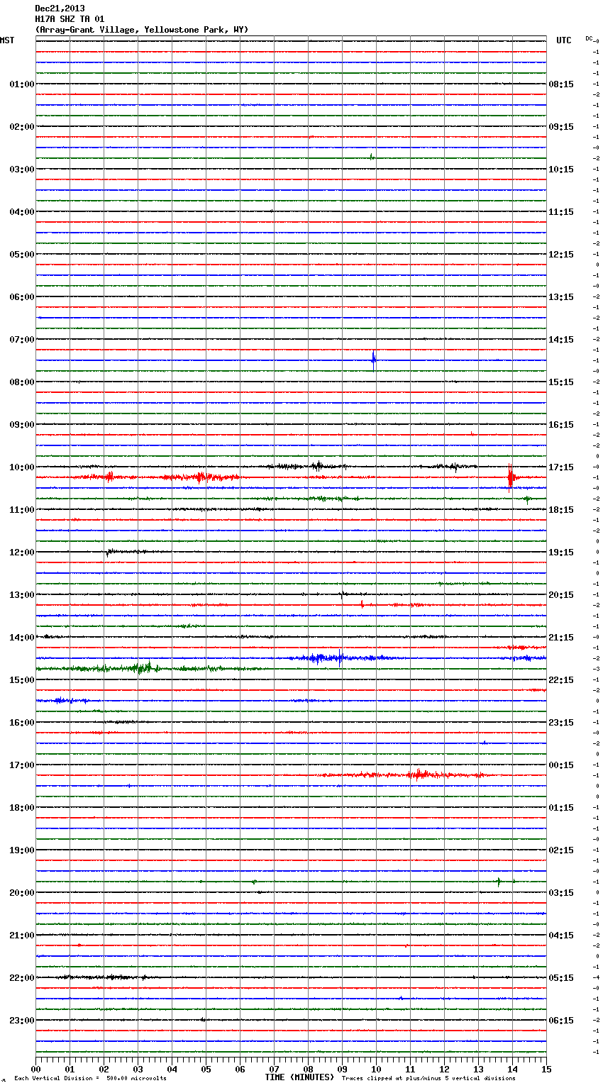Image resolution: width=603 pixels, height=1088 pixels.
Task: Select the MST timezone label
Action: click(7, 40)
